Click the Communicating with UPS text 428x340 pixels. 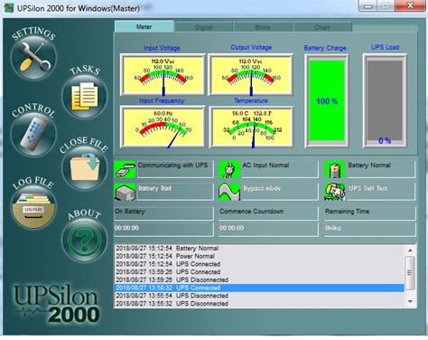tap(172, 165)
